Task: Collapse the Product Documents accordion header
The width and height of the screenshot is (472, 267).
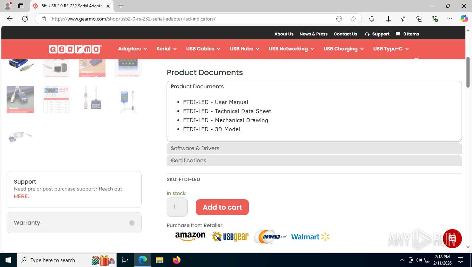Action: 314,87
